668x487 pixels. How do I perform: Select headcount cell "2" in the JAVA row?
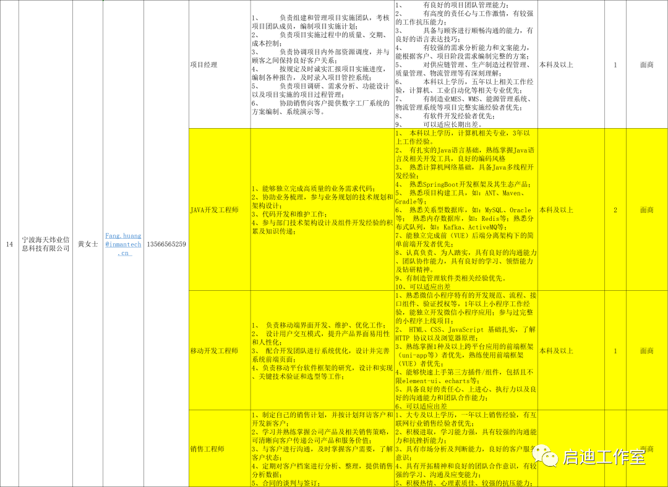(x=615, y=210)
